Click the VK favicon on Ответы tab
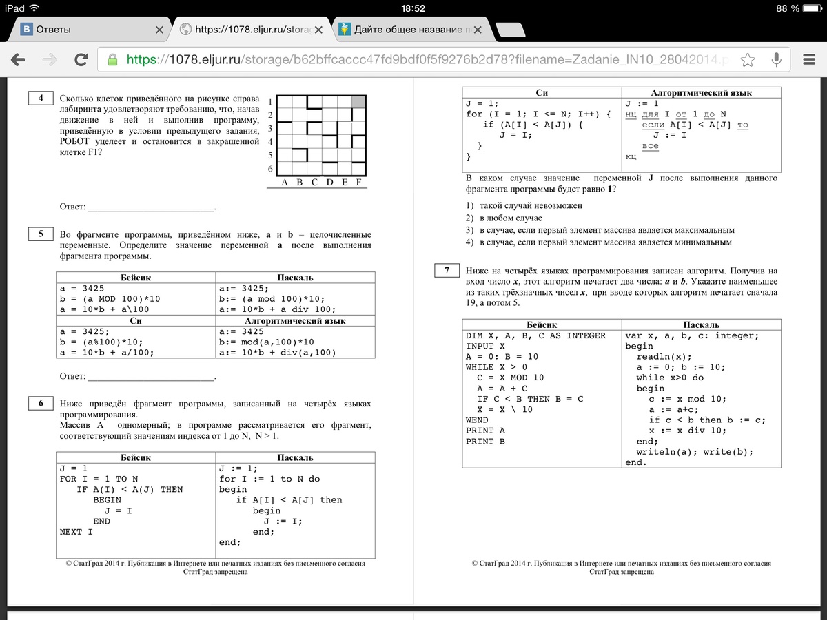Image resolution: width=827 pixels, height=620 pixels. [27, 30]
